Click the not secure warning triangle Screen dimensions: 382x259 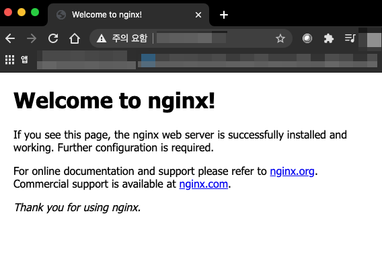pos(102,38)
